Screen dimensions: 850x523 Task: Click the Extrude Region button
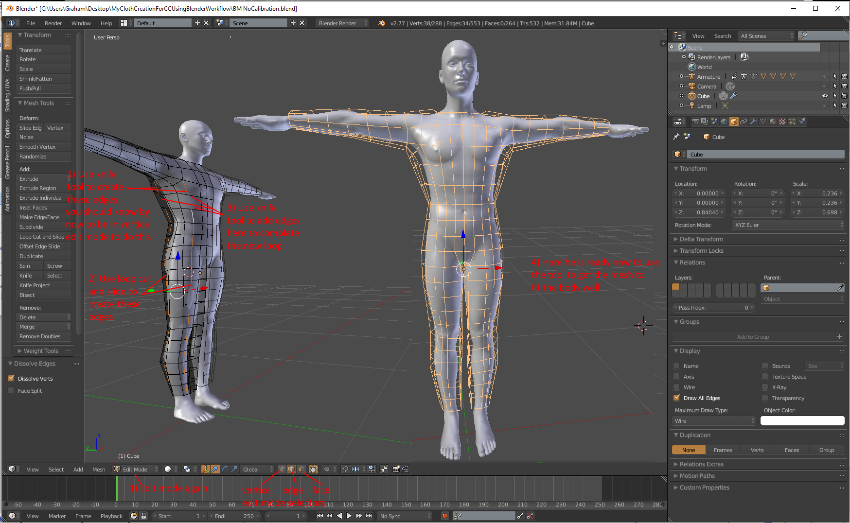pyautogui.click(x=43, y=188)
